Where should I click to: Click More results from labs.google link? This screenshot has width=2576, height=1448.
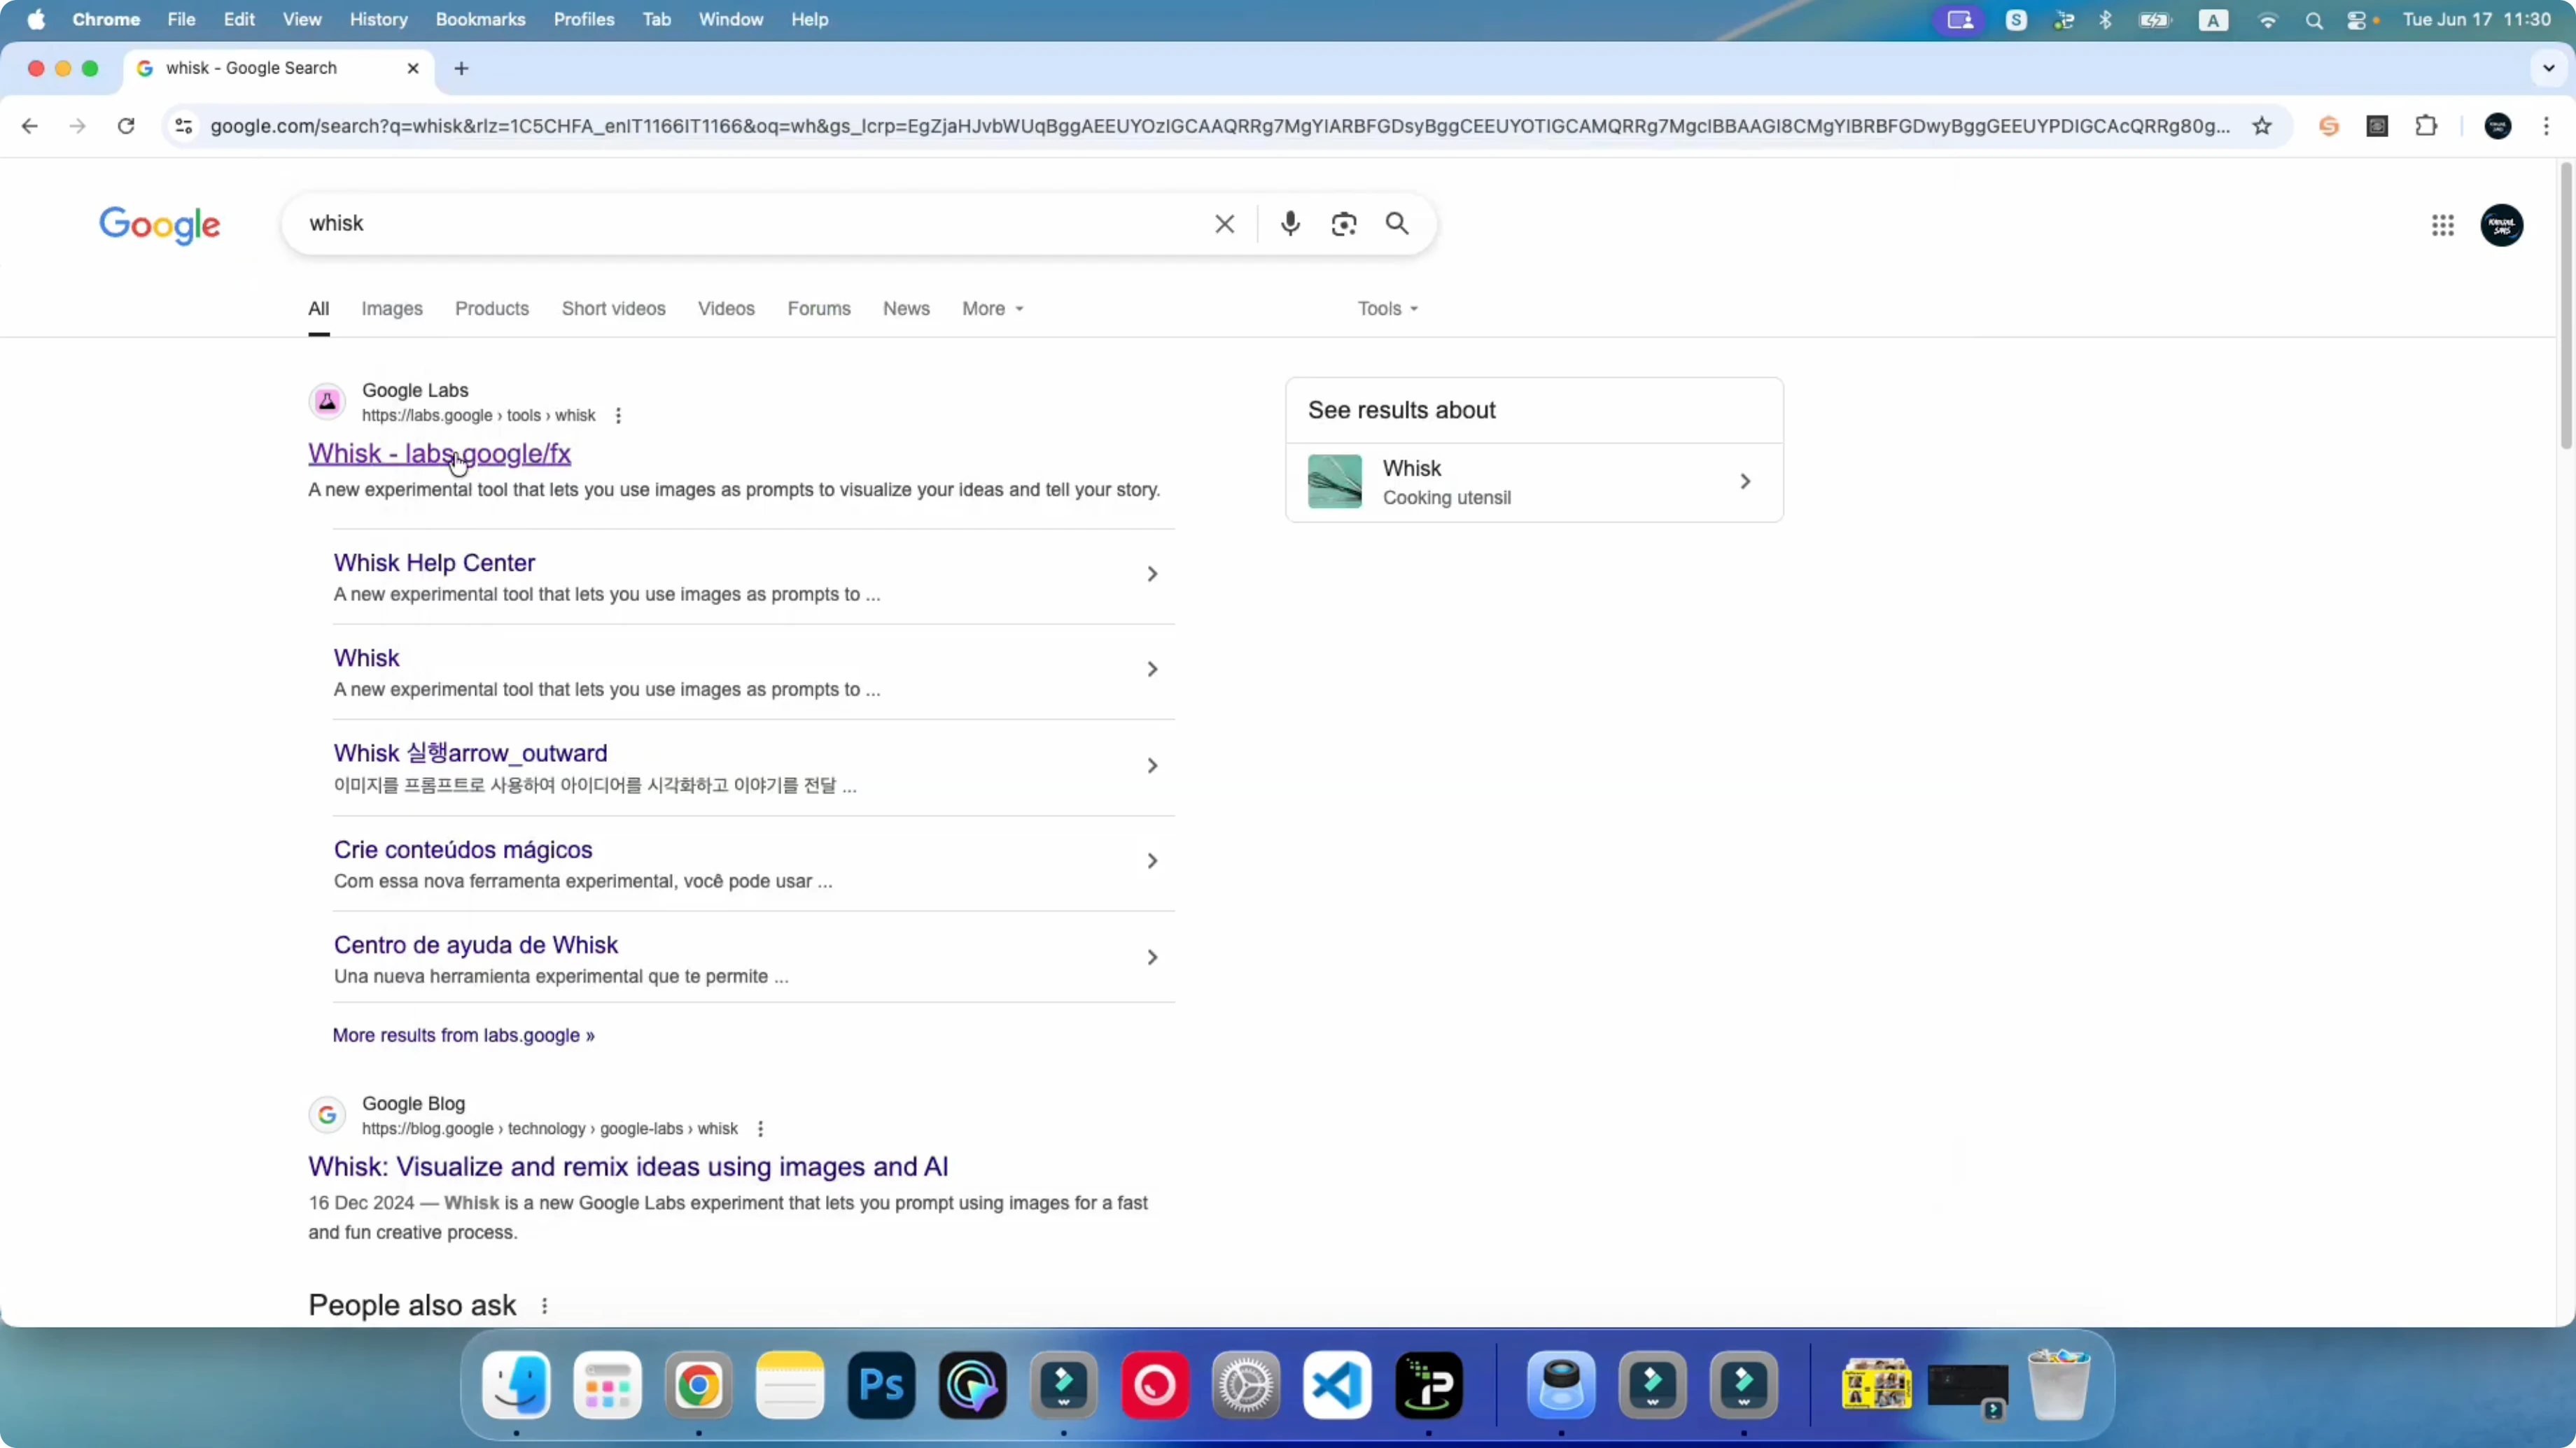pos(463,1035)
